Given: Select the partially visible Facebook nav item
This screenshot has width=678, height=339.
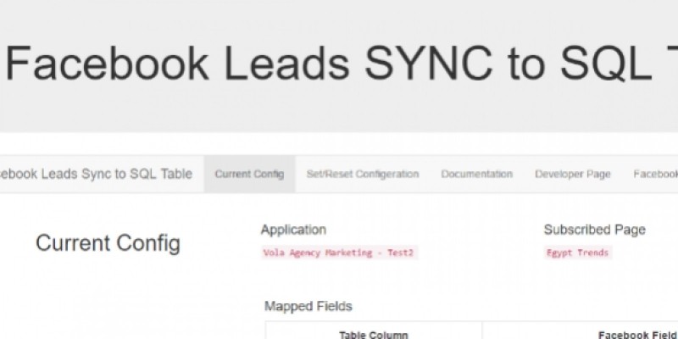Looking at the screenshot, I should (x=655, y=175).
